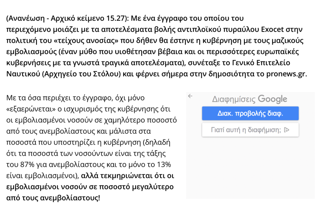
Task: Click the empty gray ad area
Action: (250, 168)
